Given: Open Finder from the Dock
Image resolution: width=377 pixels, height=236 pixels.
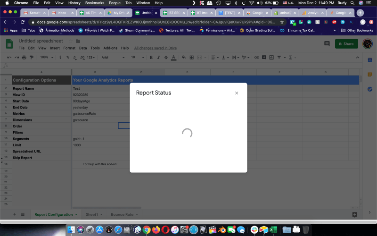Looking at the screenshot, I should point(71,230).
